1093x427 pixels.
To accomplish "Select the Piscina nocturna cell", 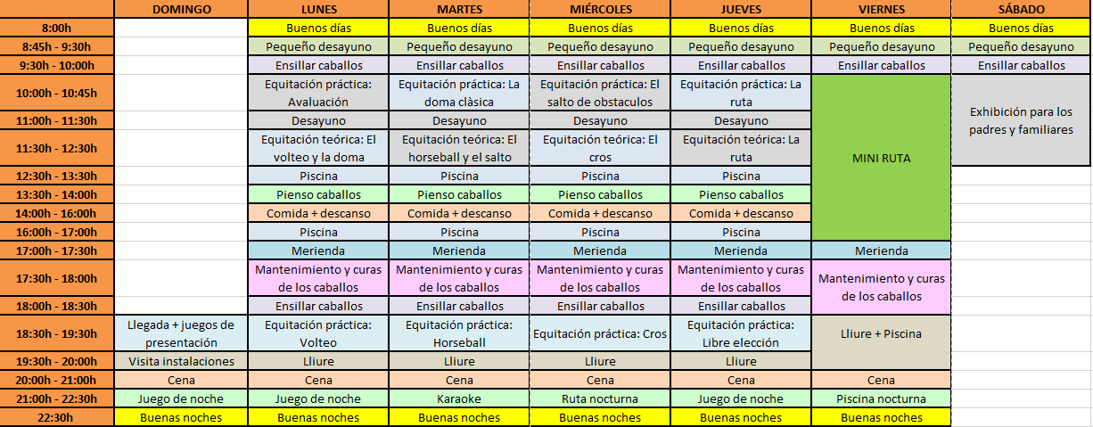I will pyautogui.click(x=881, y=398).
